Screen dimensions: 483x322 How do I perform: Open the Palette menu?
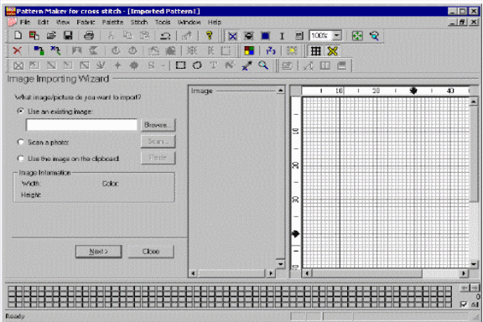[x=112, y=22]
